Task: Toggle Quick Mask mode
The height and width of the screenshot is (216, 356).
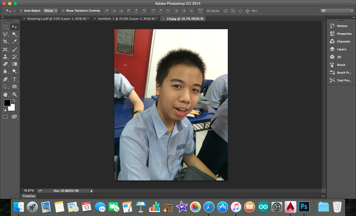Action: pyautogui.click(x=5, y=117)
